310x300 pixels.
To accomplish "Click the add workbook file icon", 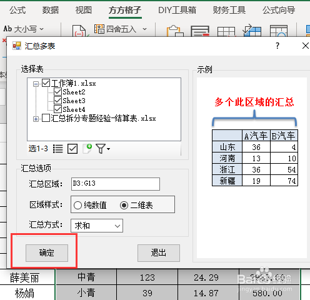I will click(87, 149).
